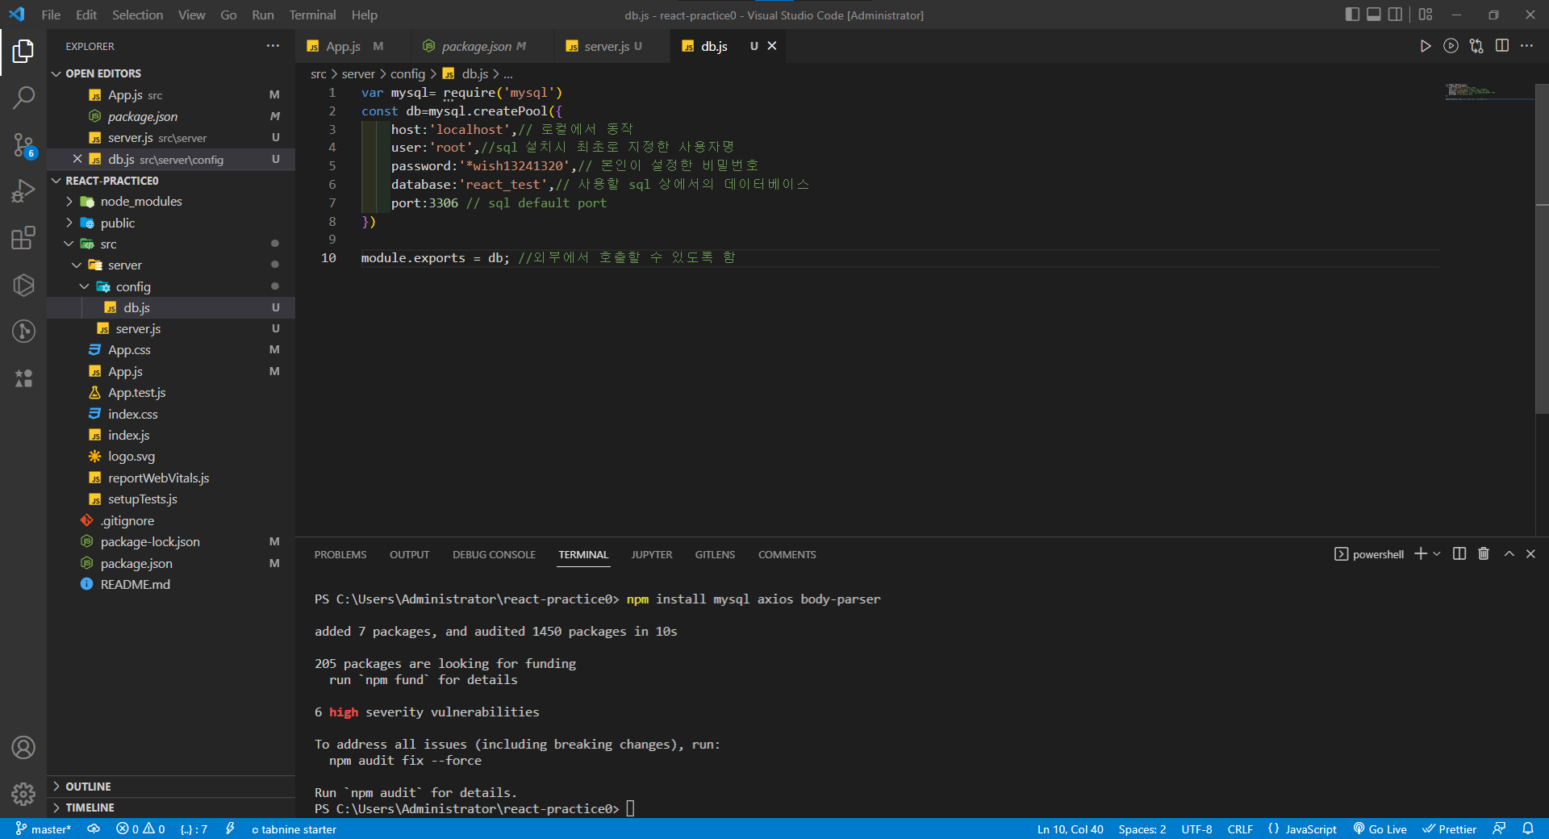Toggle Primary Side Bar layout button
Viewport: 1549px width, 839px height.
[1353, 15]
